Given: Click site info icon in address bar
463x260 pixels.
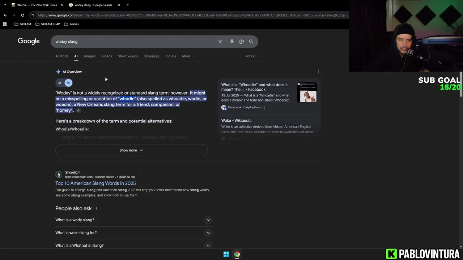Looking at the screenshot, I should (x=33, y=15).
